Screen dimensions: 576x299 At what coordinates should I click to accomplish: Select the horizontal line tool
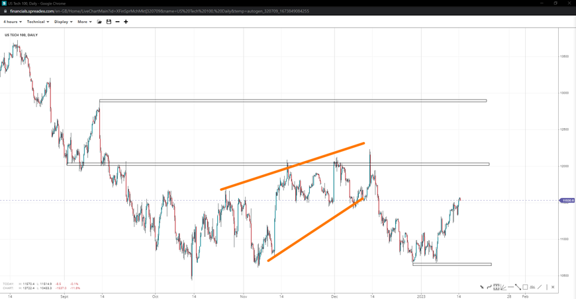[x=511, y=287]
